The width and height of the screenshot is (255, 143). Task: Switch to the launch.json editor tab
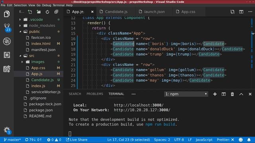point(154,12)
